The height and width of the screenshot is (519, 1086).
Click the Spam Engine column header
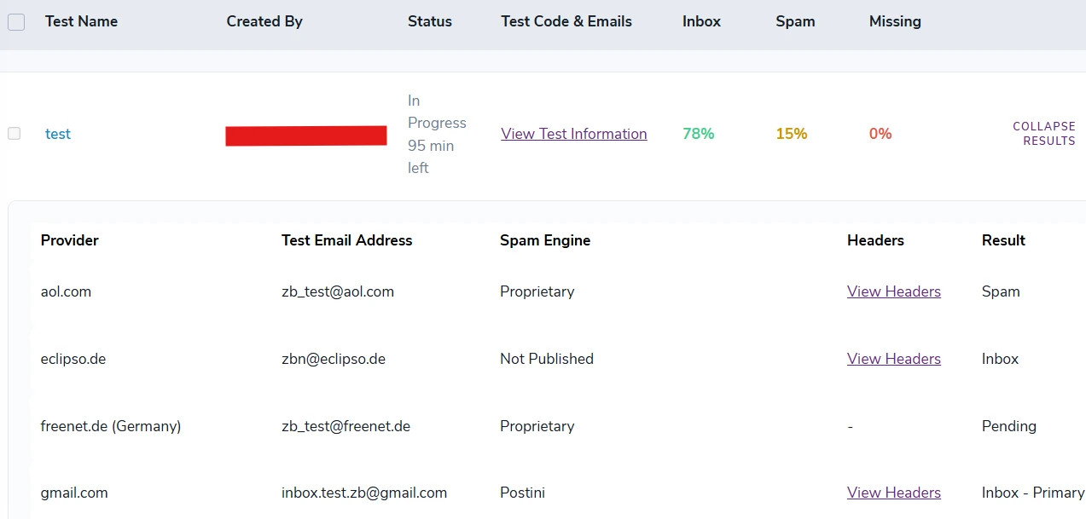point(544,240)
